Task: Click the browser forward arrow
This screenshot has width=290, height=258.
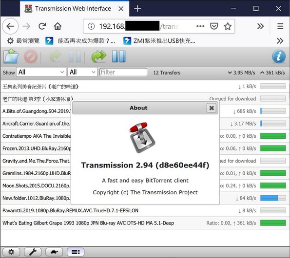Action: 26,26
